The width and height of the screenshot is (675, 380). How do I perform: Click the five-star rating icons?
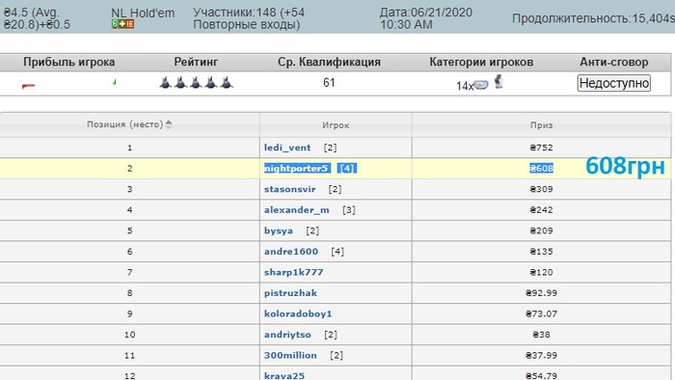click(x=196, y=82)
